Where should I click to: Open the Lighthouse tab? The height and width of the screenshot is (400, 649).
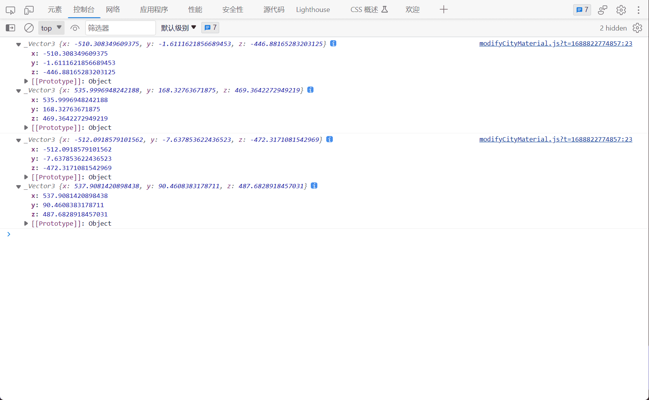coord(313,10)
